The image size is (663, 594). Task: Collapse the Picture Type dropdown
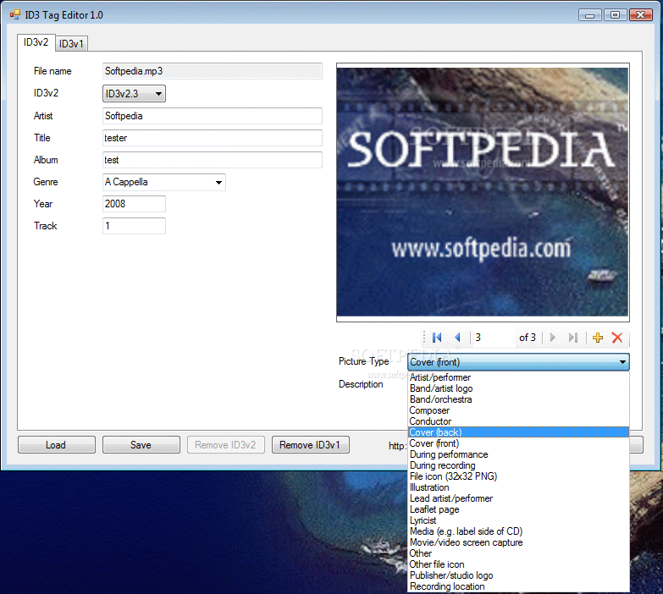pos(622,362)
